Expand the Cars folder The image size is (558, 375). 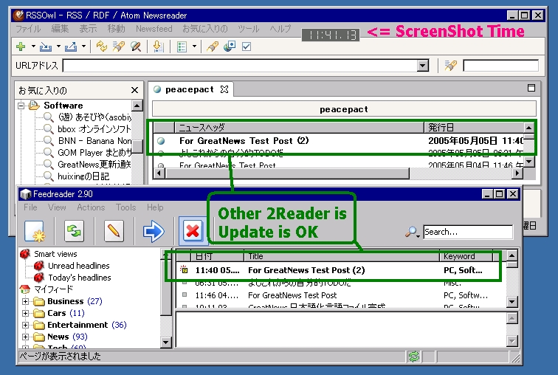click(26, 314)
